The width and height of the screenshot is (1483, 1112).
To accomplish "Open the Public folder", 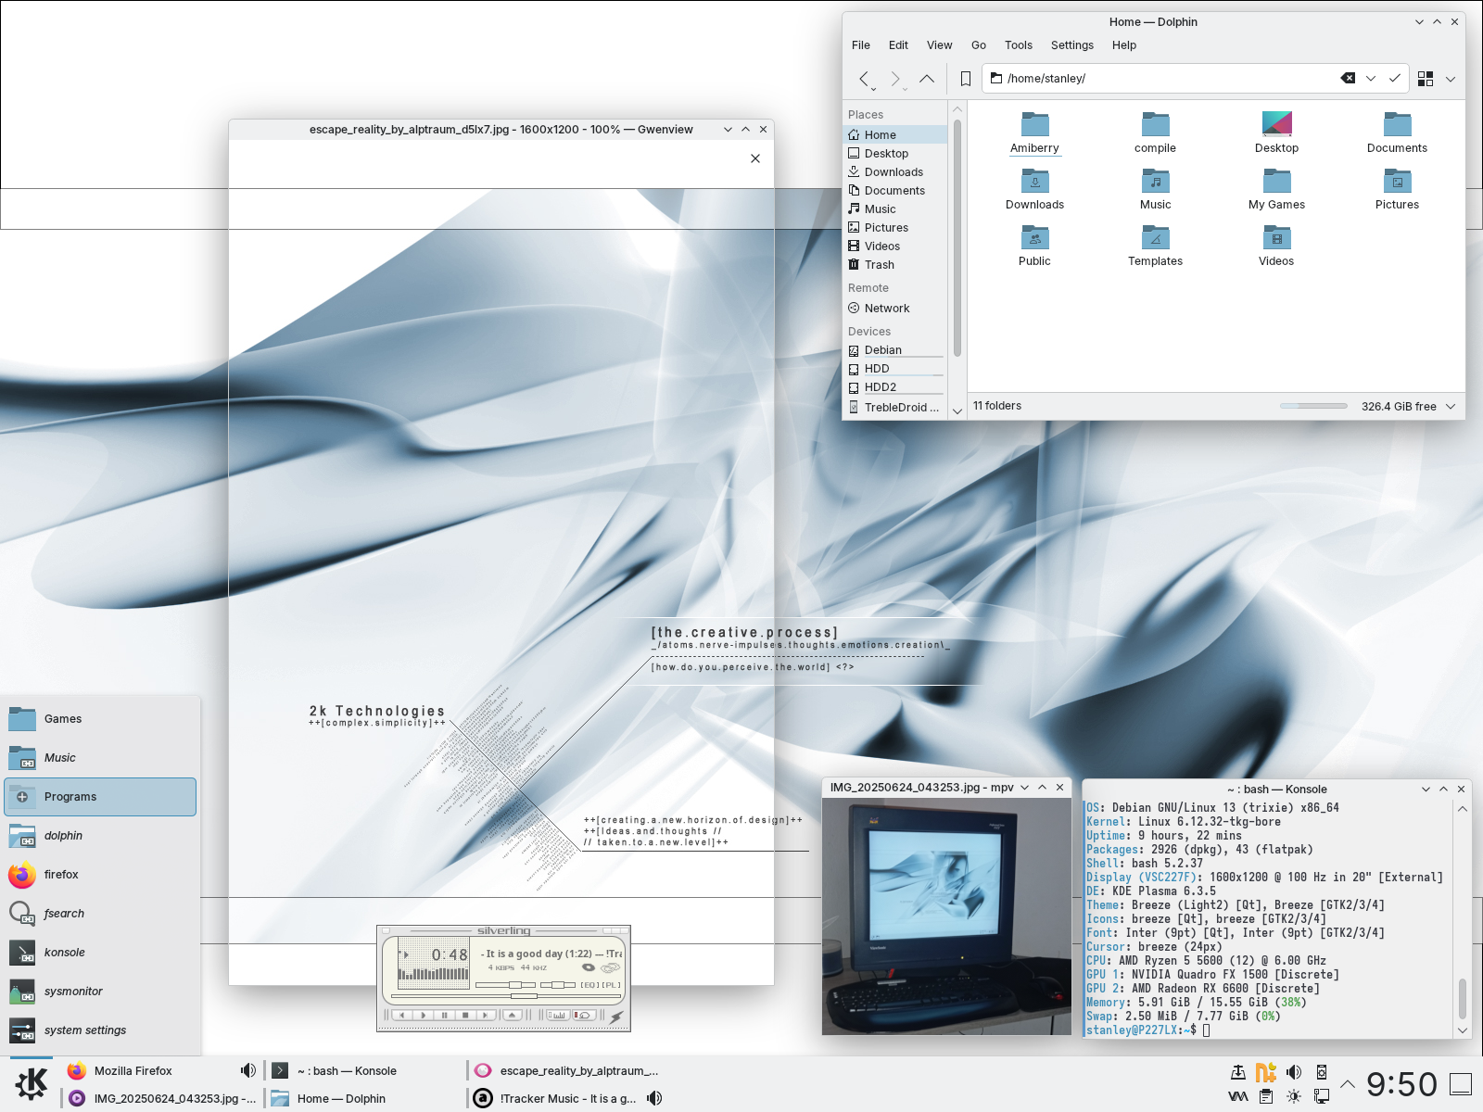I will [1034, 246].
